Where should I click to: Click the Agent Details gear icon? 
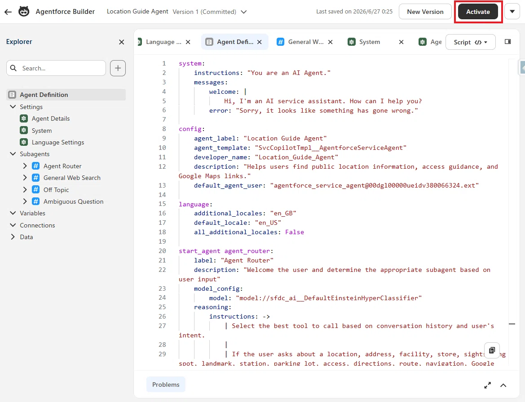pos(24,118)
